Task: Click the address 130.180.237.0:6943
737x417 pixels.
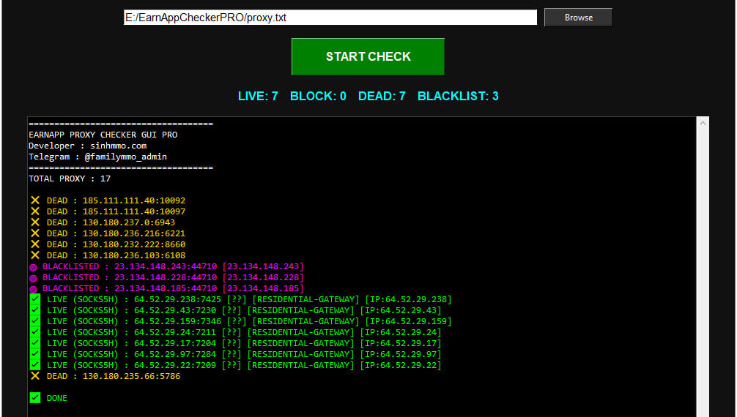Action: (129, 222)
